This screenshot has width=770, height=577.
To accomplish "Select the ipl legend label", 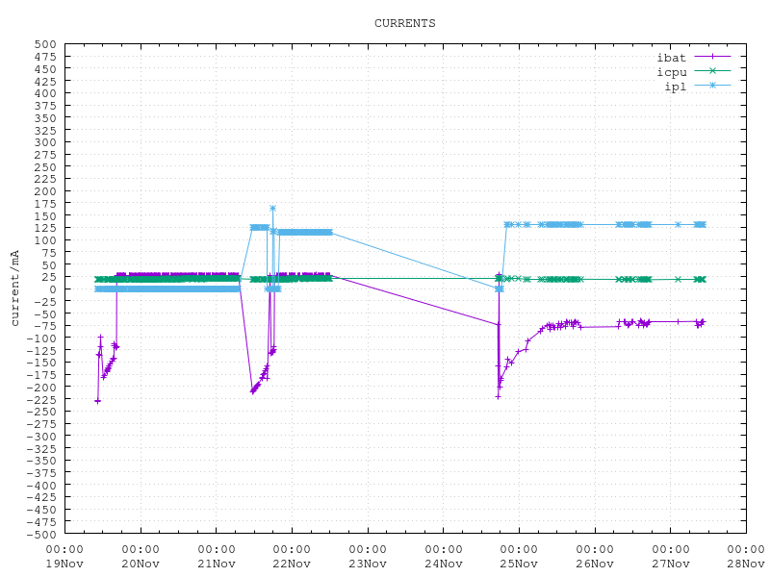I will 675,87.
